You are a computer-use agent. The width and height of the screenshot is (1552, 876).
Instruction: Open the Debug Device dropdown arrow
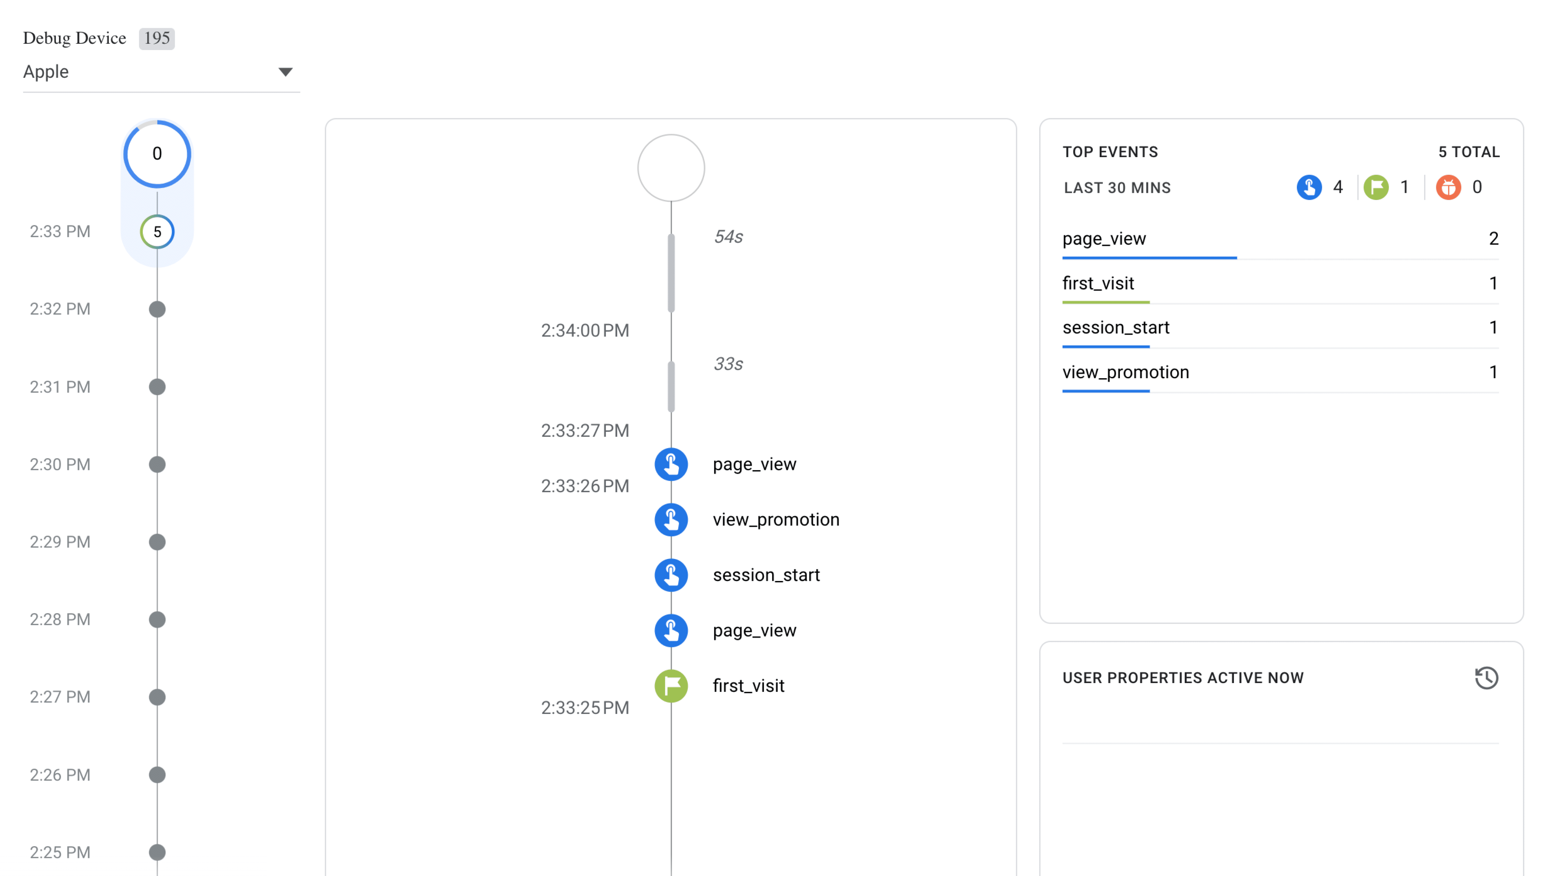[x=285, y=72]
